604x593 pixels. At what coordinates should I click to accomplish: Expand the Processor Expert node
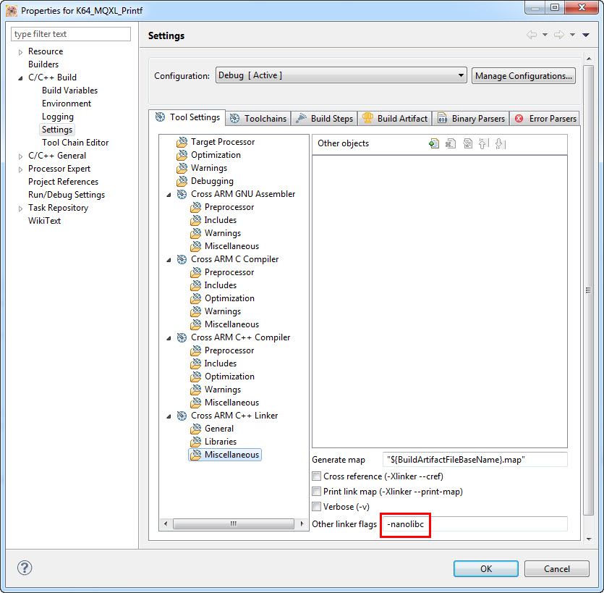click(x=20, y=169)
